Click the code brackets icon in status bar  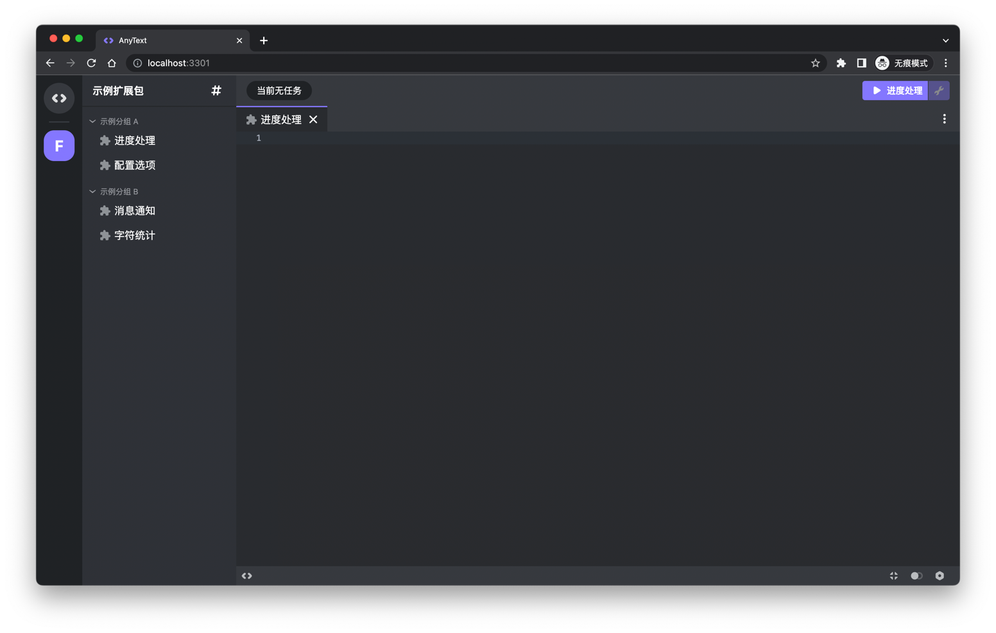tap(247, 576)
